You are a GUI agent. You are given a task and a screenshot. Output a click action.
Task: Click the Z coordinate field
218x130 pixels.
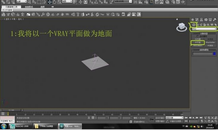[126, 118]
